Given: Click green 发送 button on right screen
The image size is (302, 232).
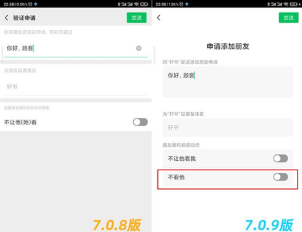Looking at the screenshot, I should (289, 18).
